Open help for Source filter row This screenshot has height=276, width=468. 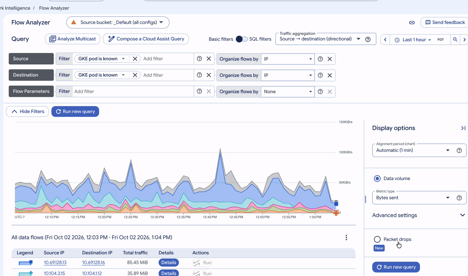(x=199, y=59)
